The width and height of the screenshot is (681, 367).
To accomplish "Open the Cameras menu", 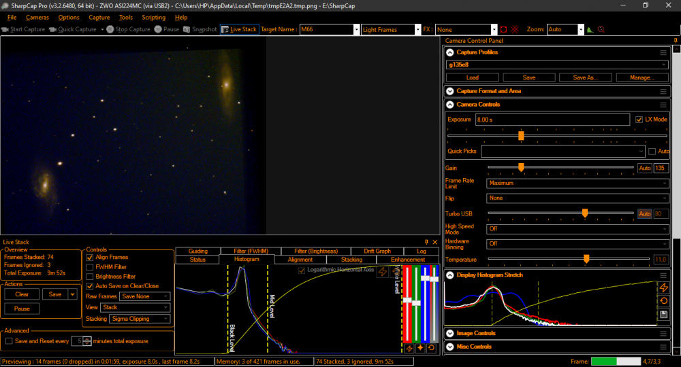I will 37,18.
